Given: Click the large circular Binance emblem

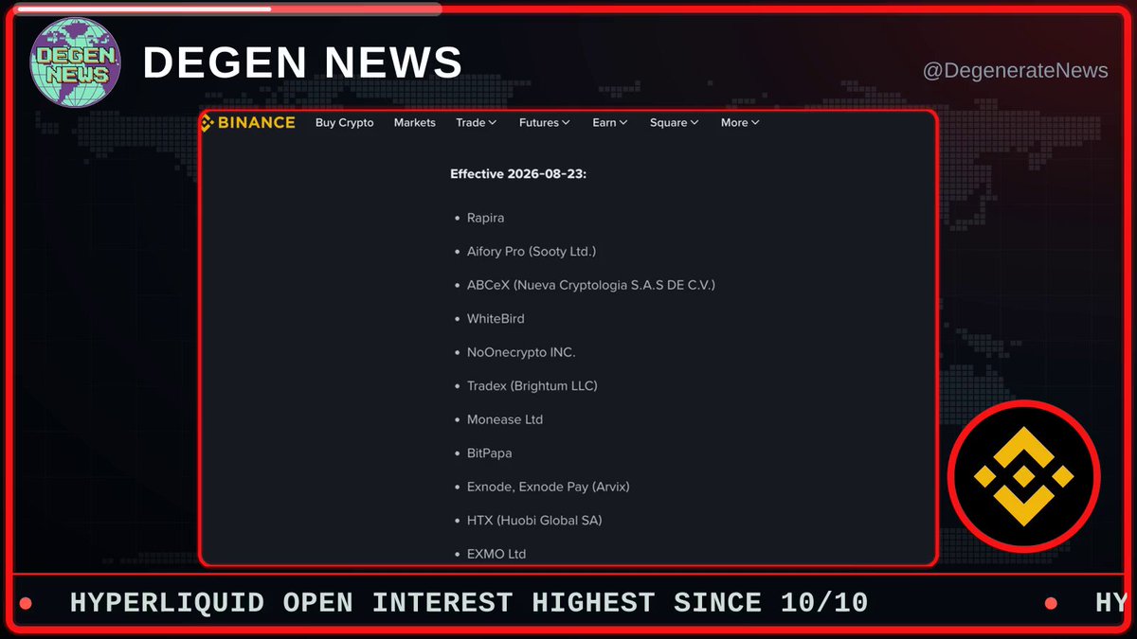Looking at the screenshot, I should [x=1024, y=477].
